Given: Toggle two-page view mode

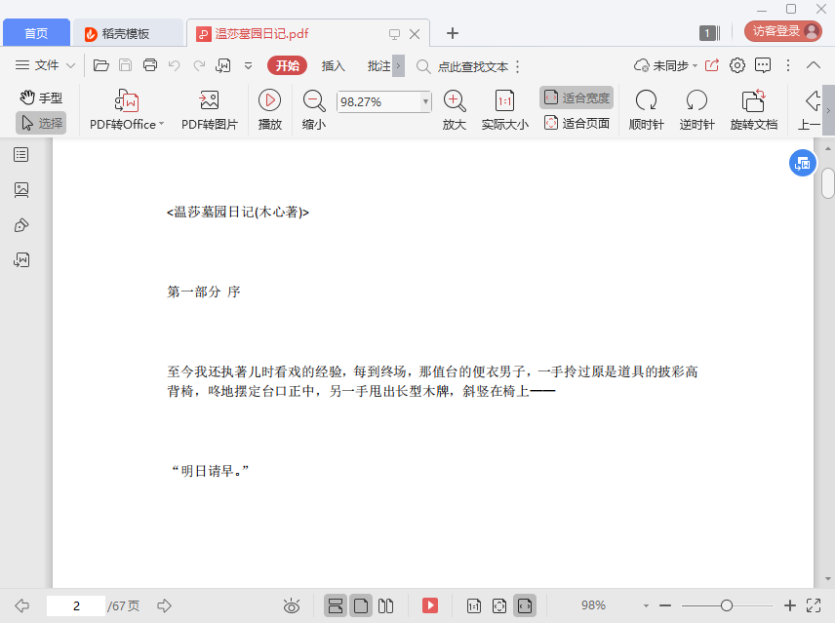Looking at the screenshot, I should tap(385, 605).
